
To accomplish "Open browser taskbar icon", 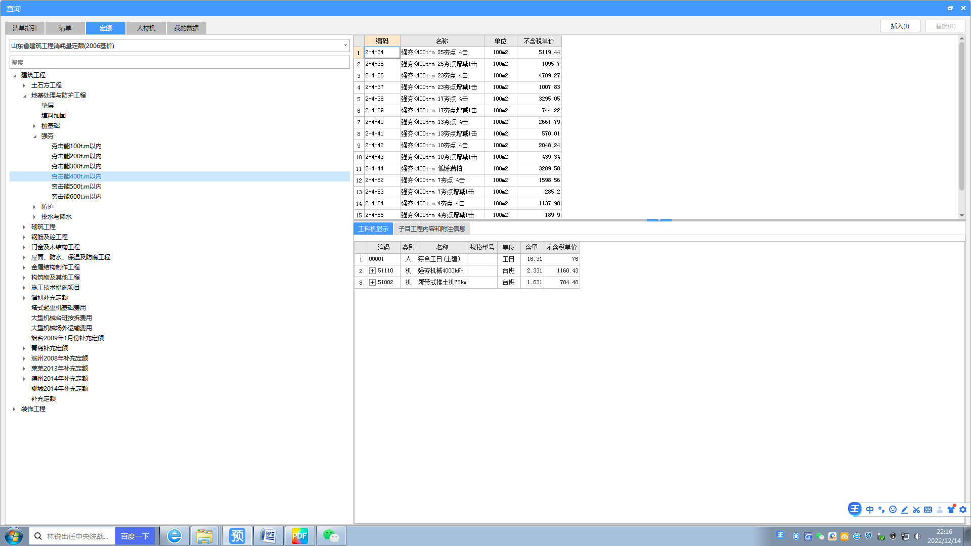I will point(174,536).
